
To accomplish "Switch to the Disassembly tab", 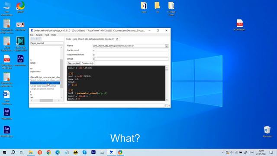I will 87,63.
